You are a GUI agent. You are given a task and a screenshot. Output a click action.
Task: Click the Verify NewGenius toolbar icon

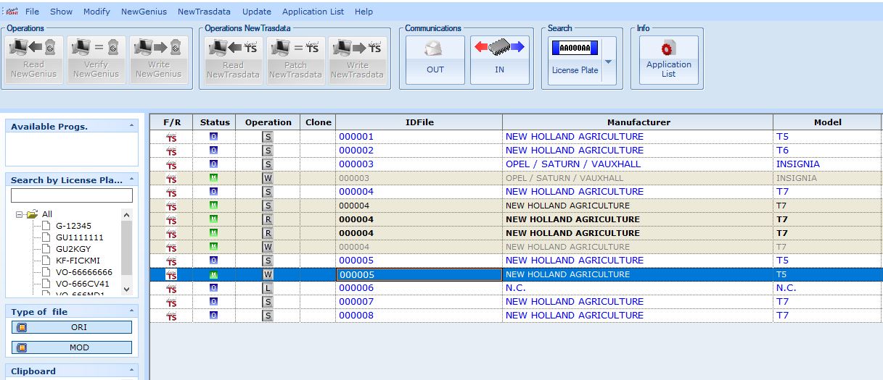click(x=96, y=61)
